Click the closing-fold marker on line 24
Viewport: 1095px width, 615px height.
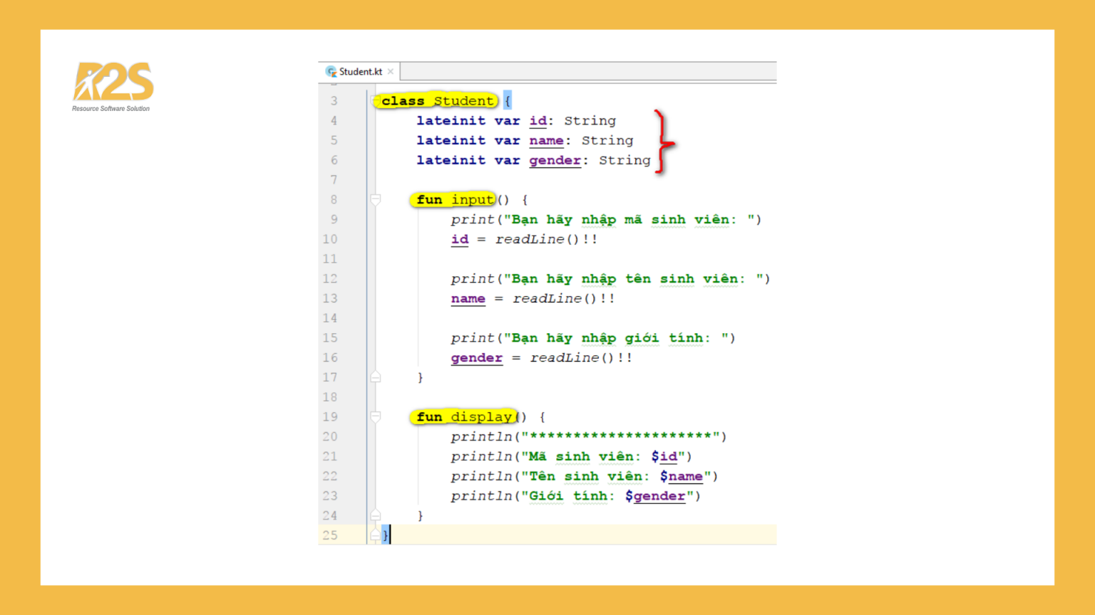376,515
